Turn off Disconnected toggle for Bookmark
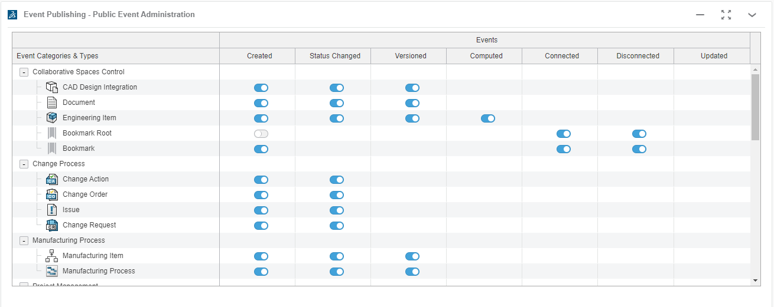774x307 pixels. point(639,149)
